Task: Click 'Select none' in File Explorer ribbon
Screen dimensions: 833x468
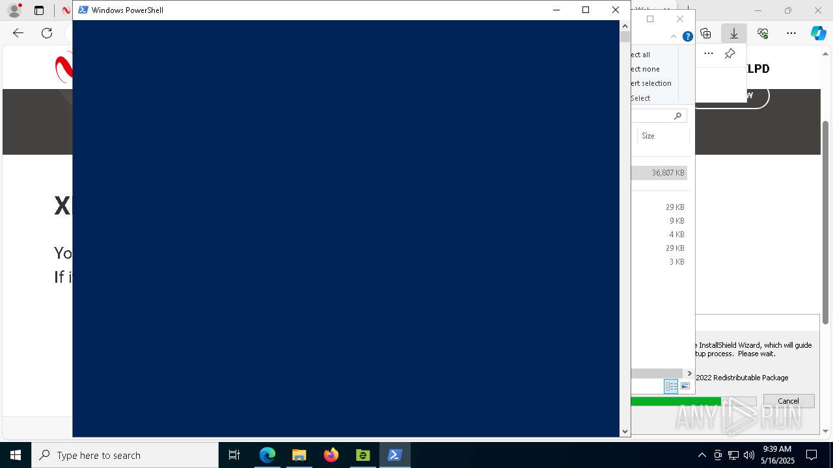Action: (x=645, y=69)
